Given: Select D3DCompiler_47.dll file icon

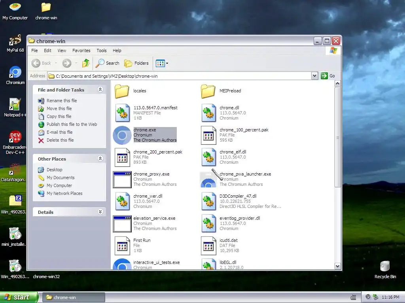Looking at the screenshot, I should (x=208, y=201).
